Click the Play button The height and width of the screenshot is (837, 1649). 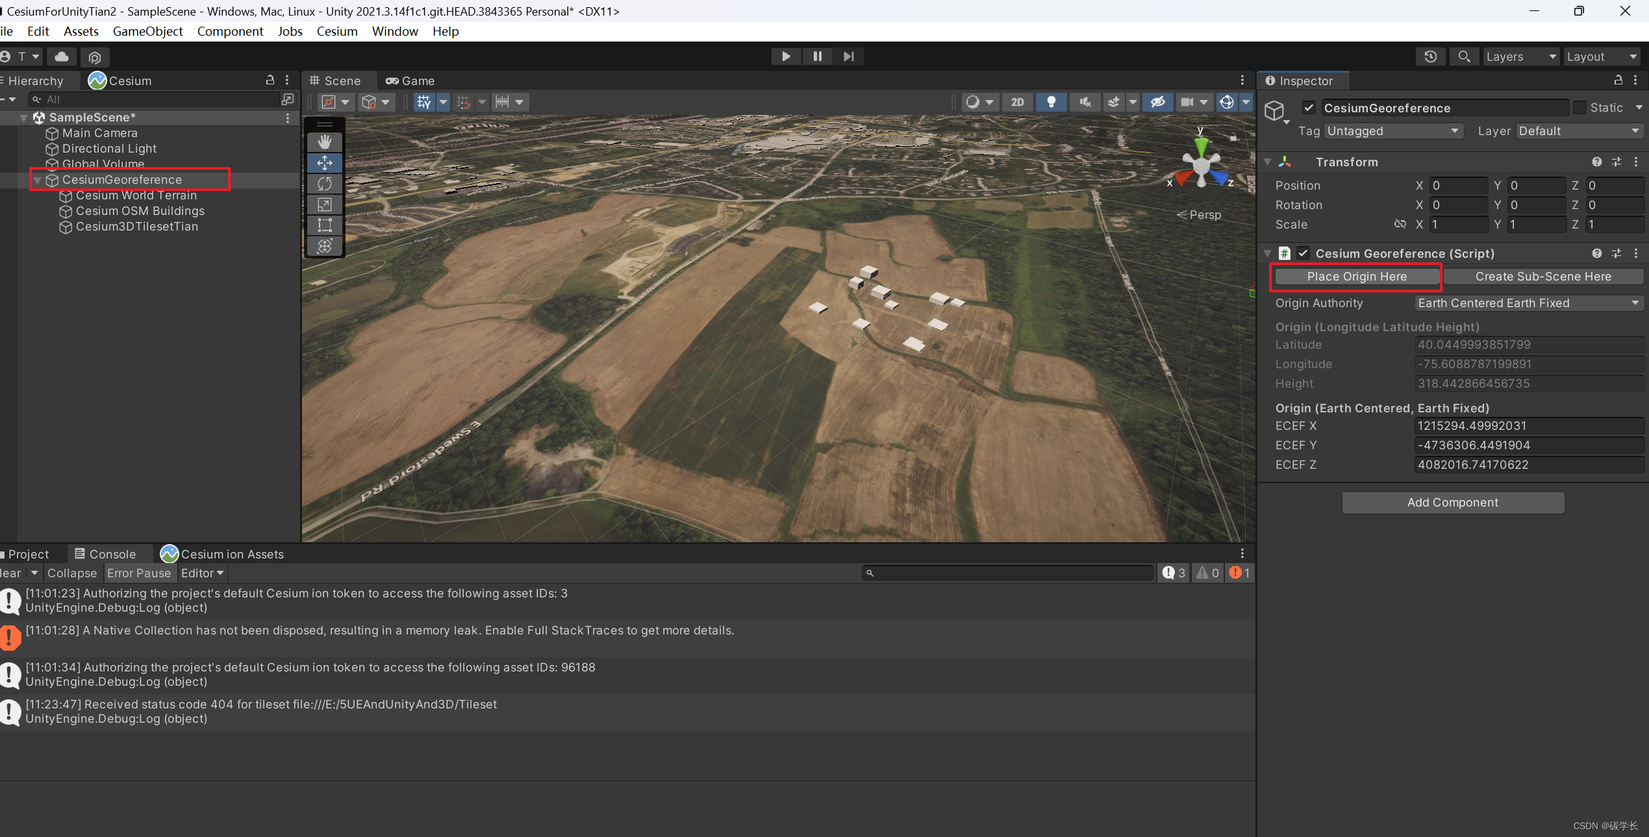click(x=786, y=56)
